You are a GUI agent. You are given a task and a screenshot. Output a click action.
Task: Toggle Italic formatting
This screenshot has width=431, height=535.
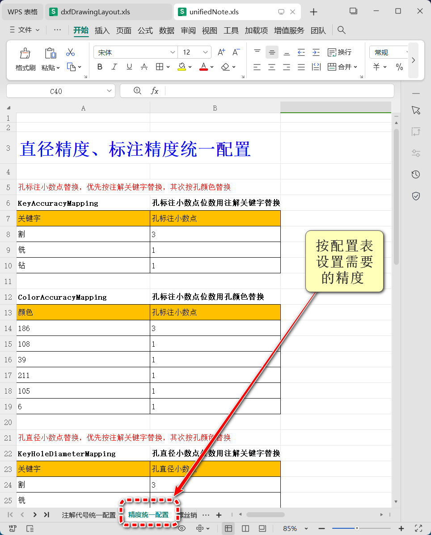(114, 67)
